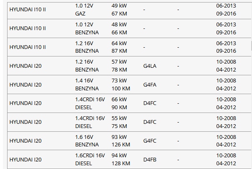Select the G4FA engine code cell
The width and height of the screenshot is (252, 169).
(150, 85)
